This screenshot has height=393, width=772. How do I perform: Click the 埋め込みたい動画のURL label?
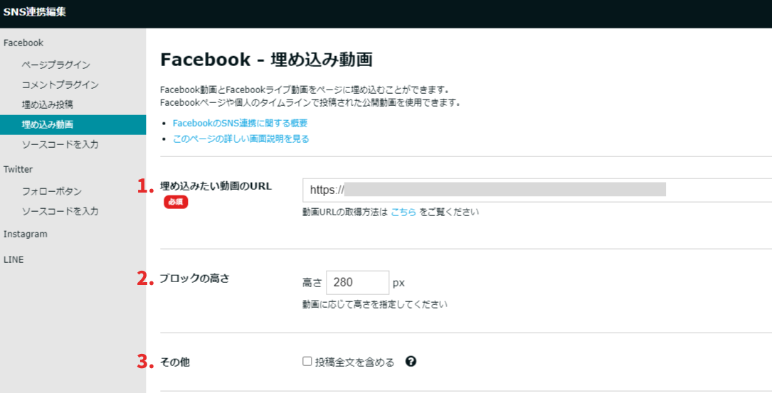click(x=216, y=186)
